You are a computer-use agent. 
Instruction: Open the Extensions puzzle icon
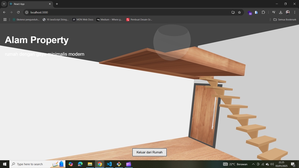(x=263, y=12)
